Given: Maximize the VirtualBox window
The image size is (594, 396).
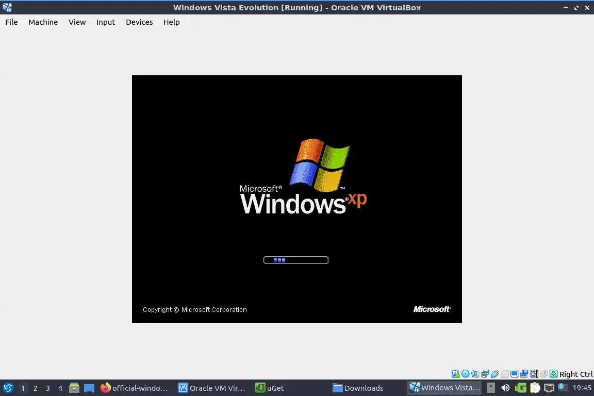Looking at the screenshot, I should pyautogui.click(x=576, y=8).
